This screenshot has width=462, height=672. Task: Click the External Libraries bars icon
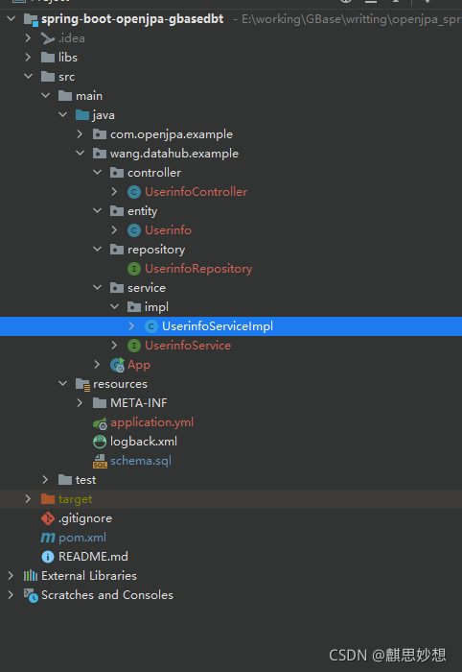tap(31, 576)
